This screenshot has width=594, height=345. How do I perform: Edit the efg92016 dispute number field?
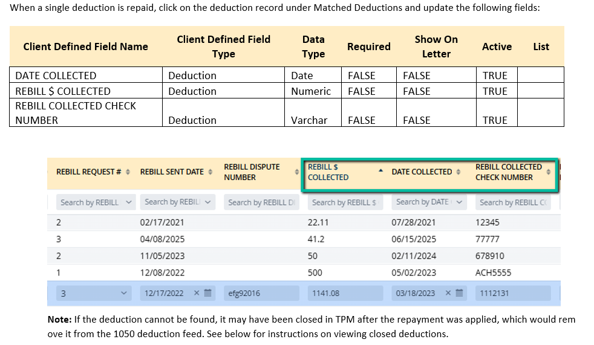(261, 294)
